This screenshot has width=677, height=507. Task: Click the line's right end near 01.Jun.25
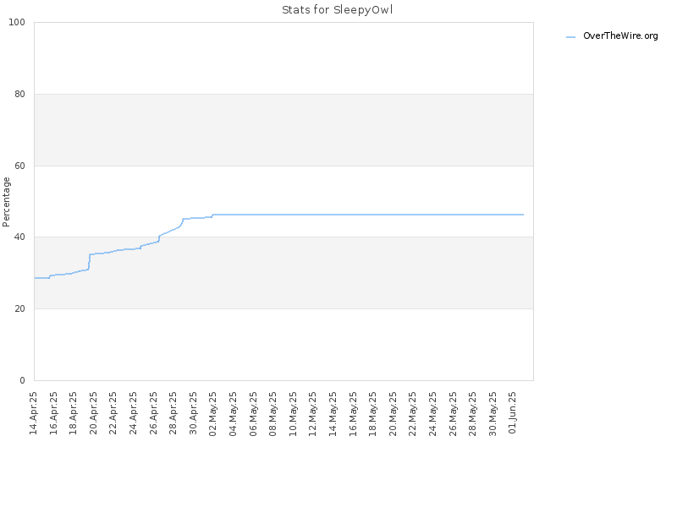[x=523, y=215]
